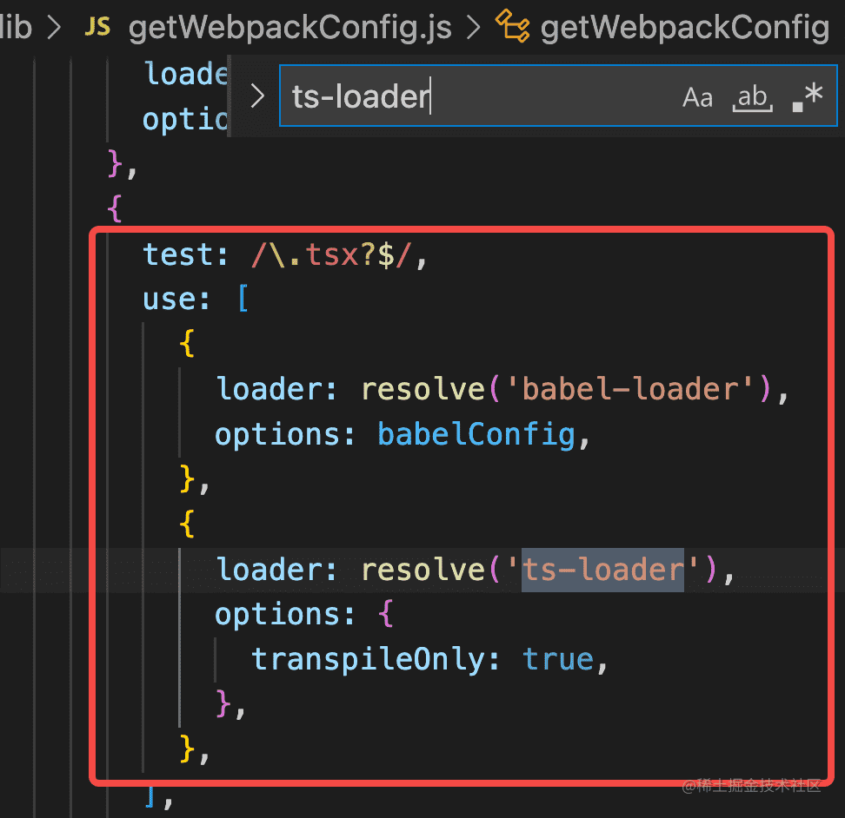Click transpileOnly property name
The height and width of the screenshot is (818, 845).
[x=368, y=660]
